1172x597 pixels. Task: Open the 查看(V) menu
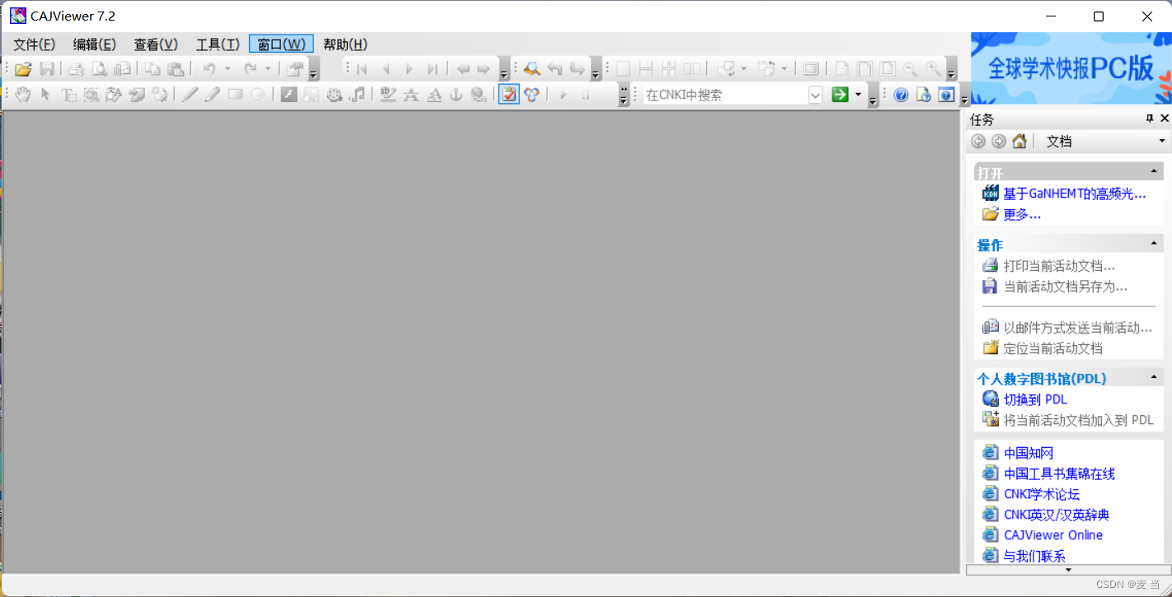tap(156, 44)
